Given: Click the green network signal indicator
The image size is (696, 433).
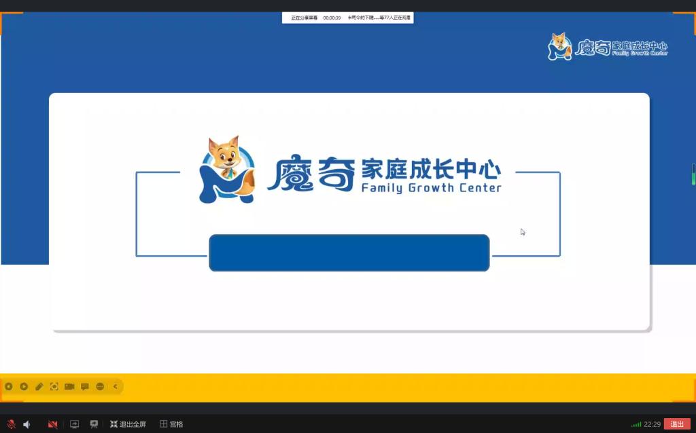Looking at the screenshot, I should 636,424.
